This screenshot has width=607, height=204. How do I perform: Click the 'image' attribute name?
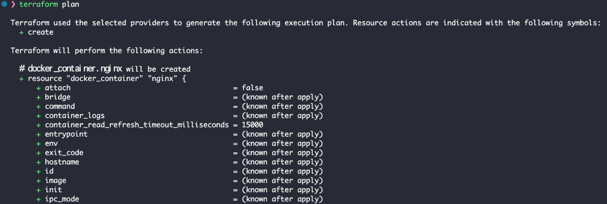click(x=55, y=181)
